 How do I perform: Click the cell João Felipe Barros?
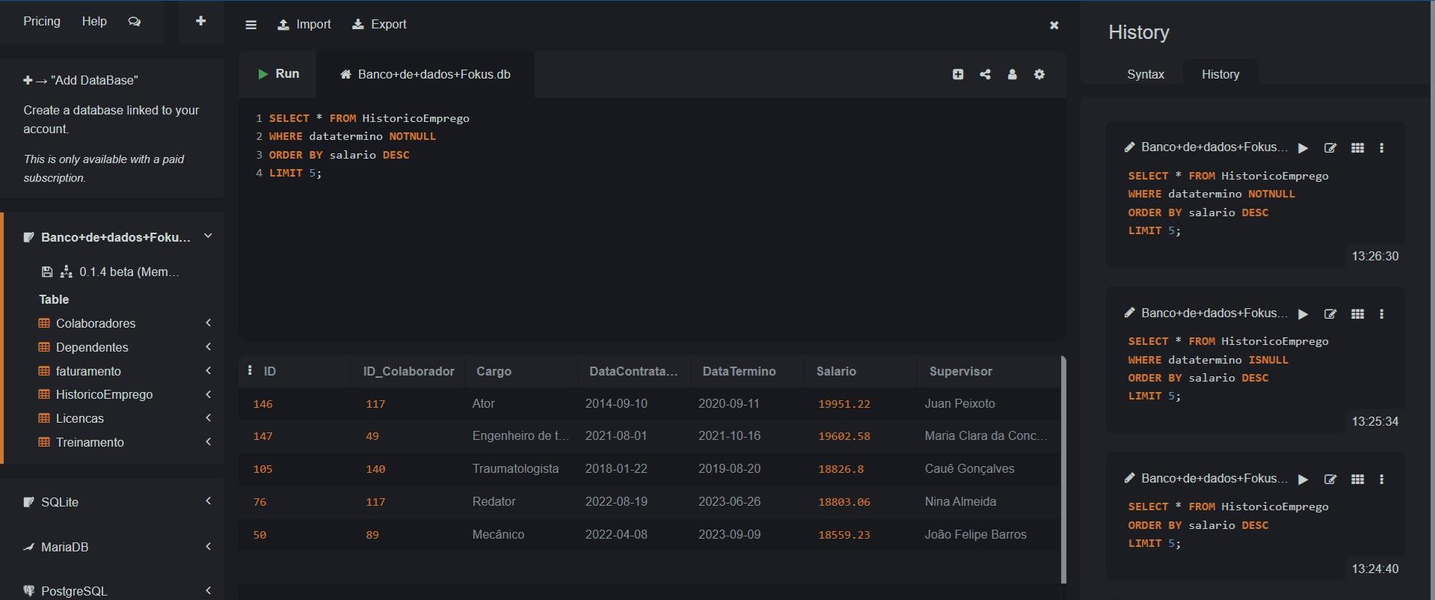point(976,534)
